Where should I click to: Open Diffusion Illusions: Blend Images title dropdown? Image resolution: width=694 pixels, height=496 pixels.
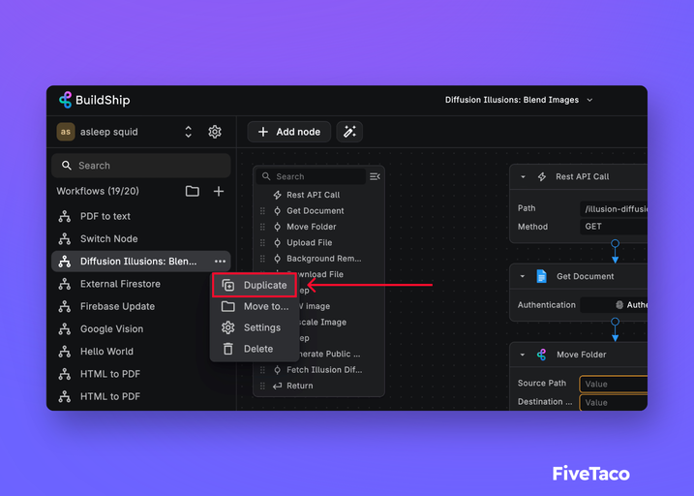[589, 100]
